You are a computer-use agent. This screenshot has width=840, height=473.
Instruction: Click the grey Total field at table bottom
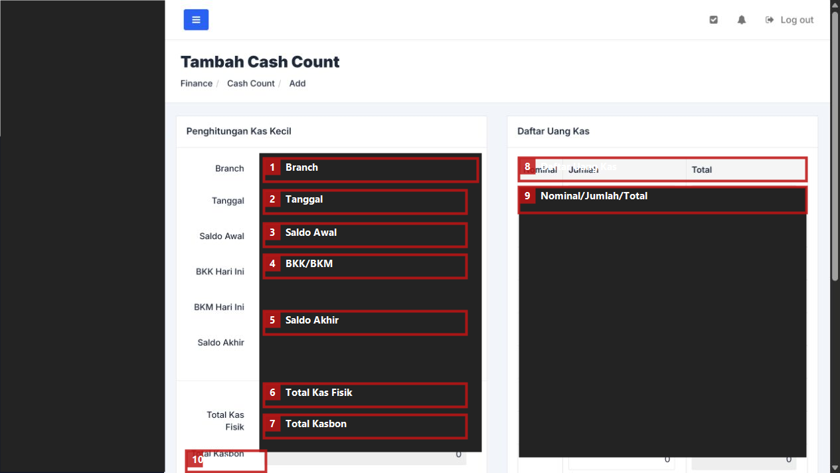744,459
